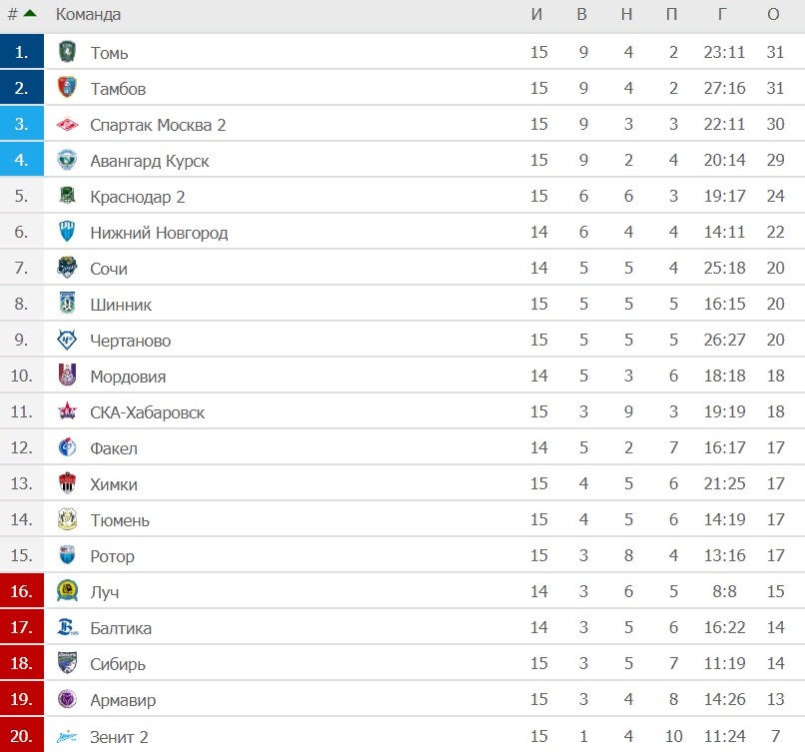Sort table by О points column
This screenshot has height=752, width=805.
pos(773,14)
